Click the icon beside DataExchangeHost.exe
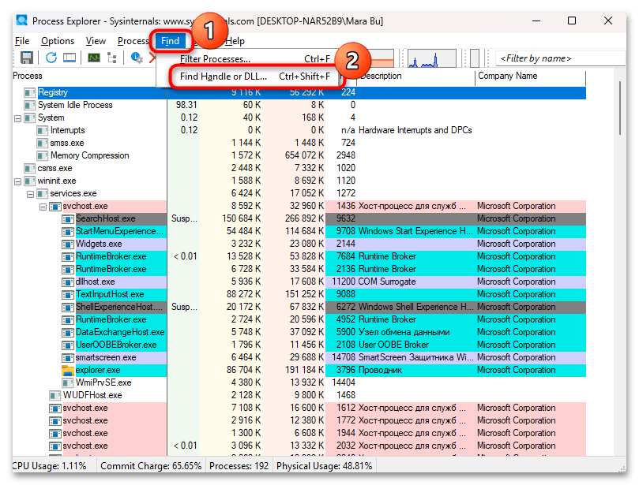The height and width of the screenshot is (485, 639). 68,333
